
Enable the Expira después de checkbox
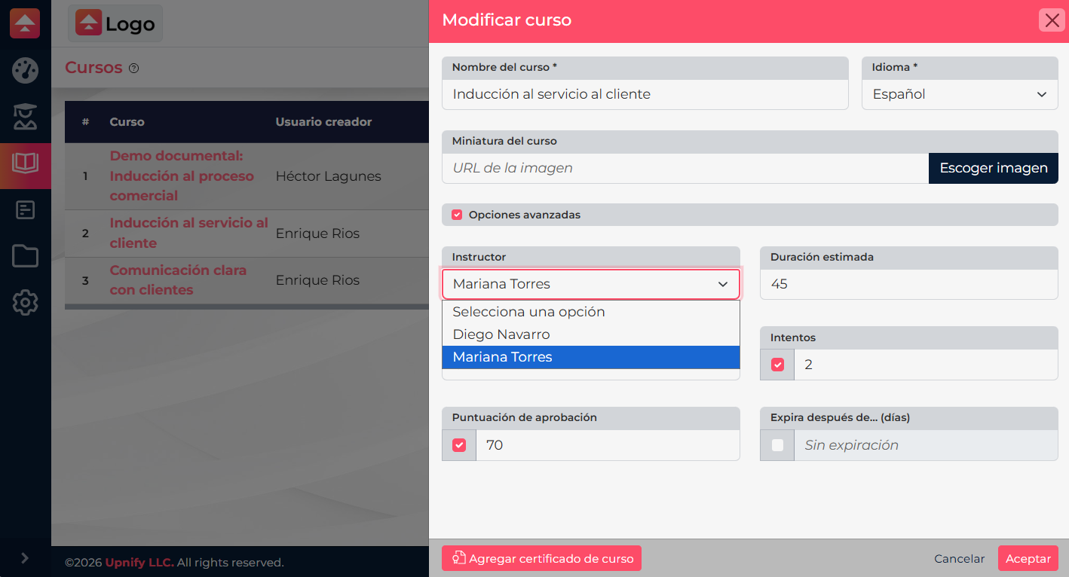[x=777, y=445]
